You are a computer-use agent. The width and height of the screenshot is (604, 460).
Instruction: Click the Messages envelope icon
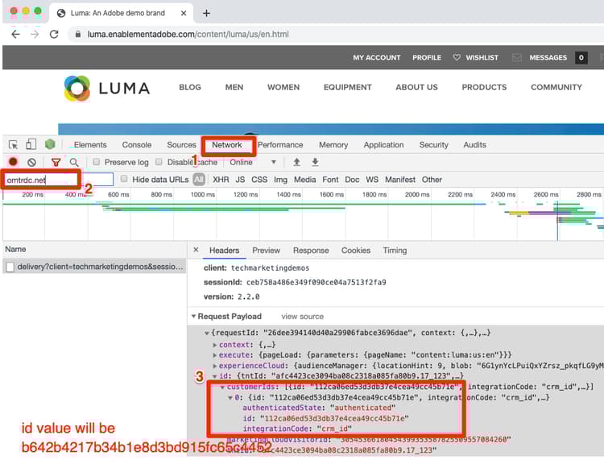coord(517,57)
